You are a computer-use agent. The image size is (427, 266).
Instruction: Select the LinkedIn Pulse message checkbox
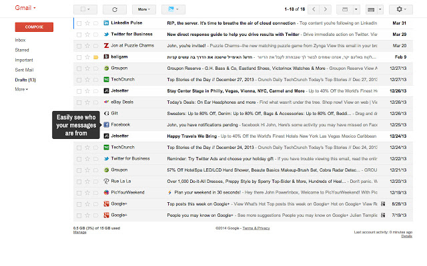coord(79,23)
